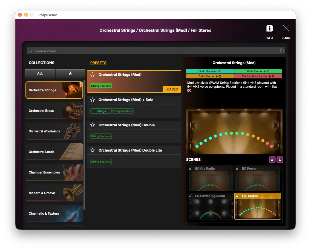Click the Viola Section (x4) color label
This screenshot has width=311, height=250.
258,71
